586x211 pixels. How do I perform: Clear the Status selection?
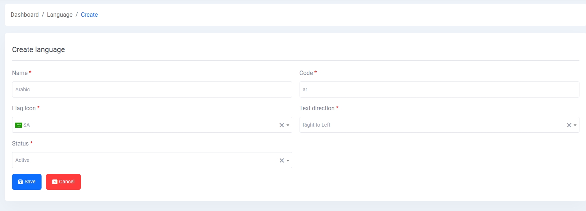[281, 160]
